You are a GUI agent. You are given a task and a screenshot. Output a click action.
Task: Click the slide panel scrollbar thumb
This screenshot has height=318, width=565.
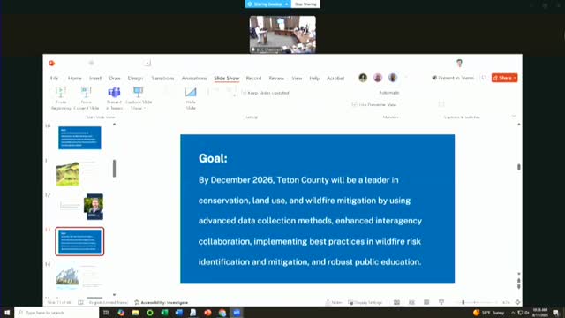(x=114, y=169)
